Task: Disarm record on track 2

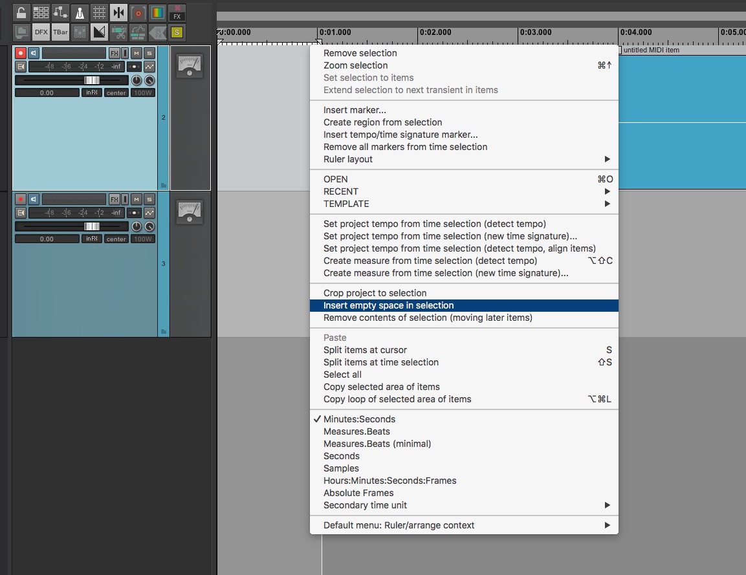Action: click(x=21, y=53)
